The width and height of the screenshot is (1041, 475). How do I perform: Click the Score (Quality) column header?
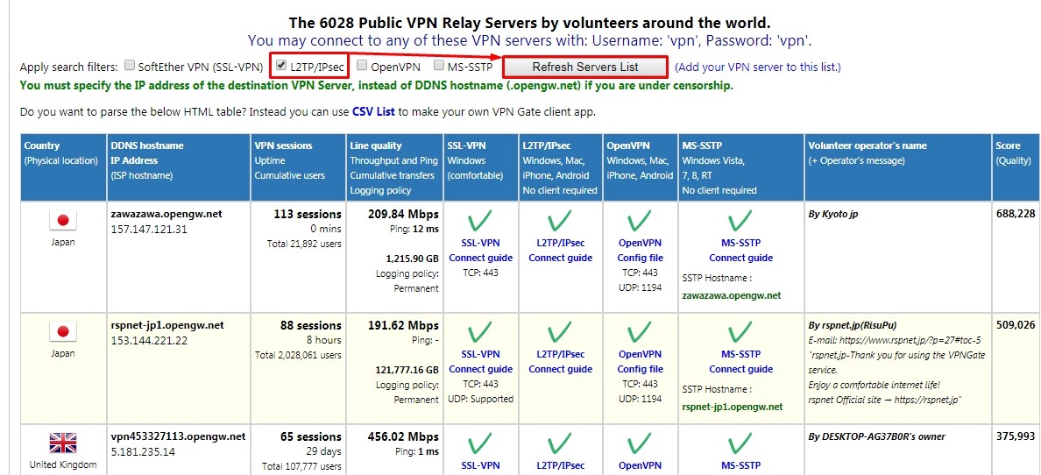(1013, 152)
